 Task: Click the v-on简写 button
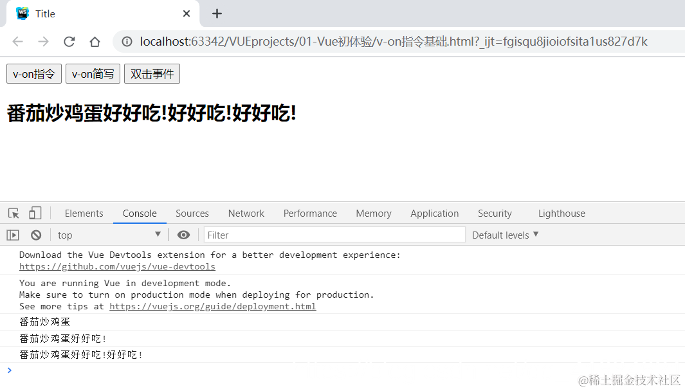(x=93, y=74)
